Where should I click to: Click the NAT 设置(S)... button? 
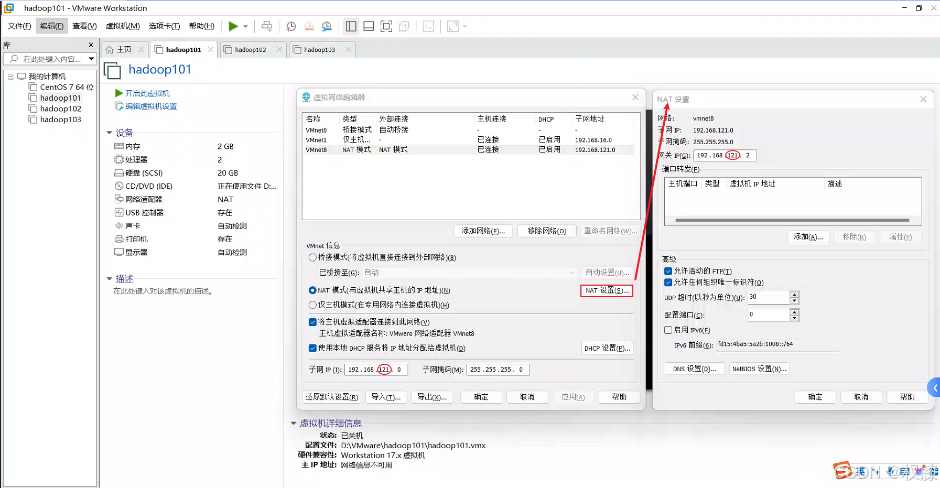(607, 290)
